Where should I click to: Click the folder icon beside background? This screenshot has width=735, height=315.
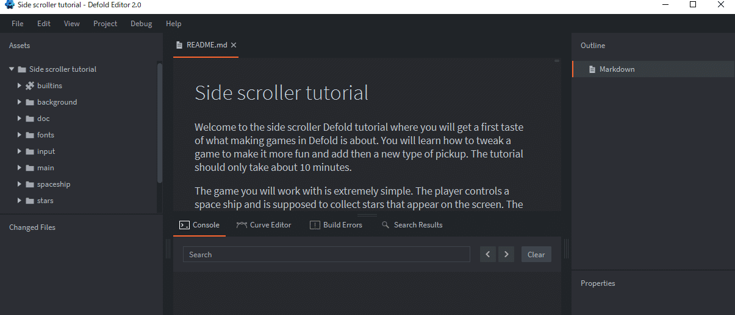pyautogui.click(x=29, y=102)
